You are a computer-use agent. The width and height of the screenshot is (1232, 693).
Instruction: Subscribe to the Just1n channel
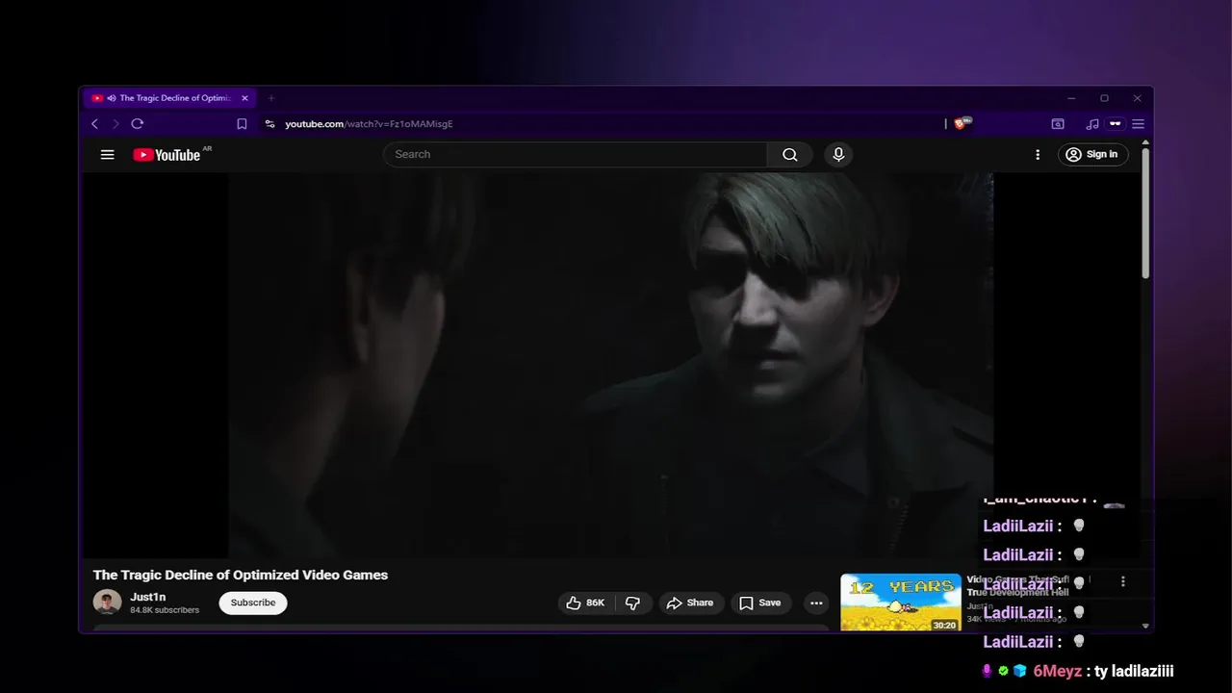[253, 603]
